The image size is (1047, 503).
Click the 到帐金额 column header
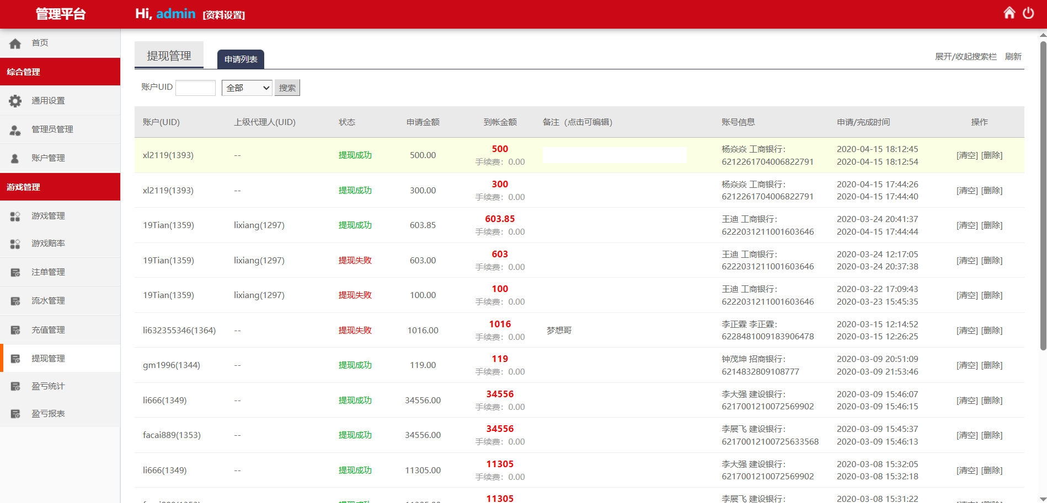[x=500, y=122]
